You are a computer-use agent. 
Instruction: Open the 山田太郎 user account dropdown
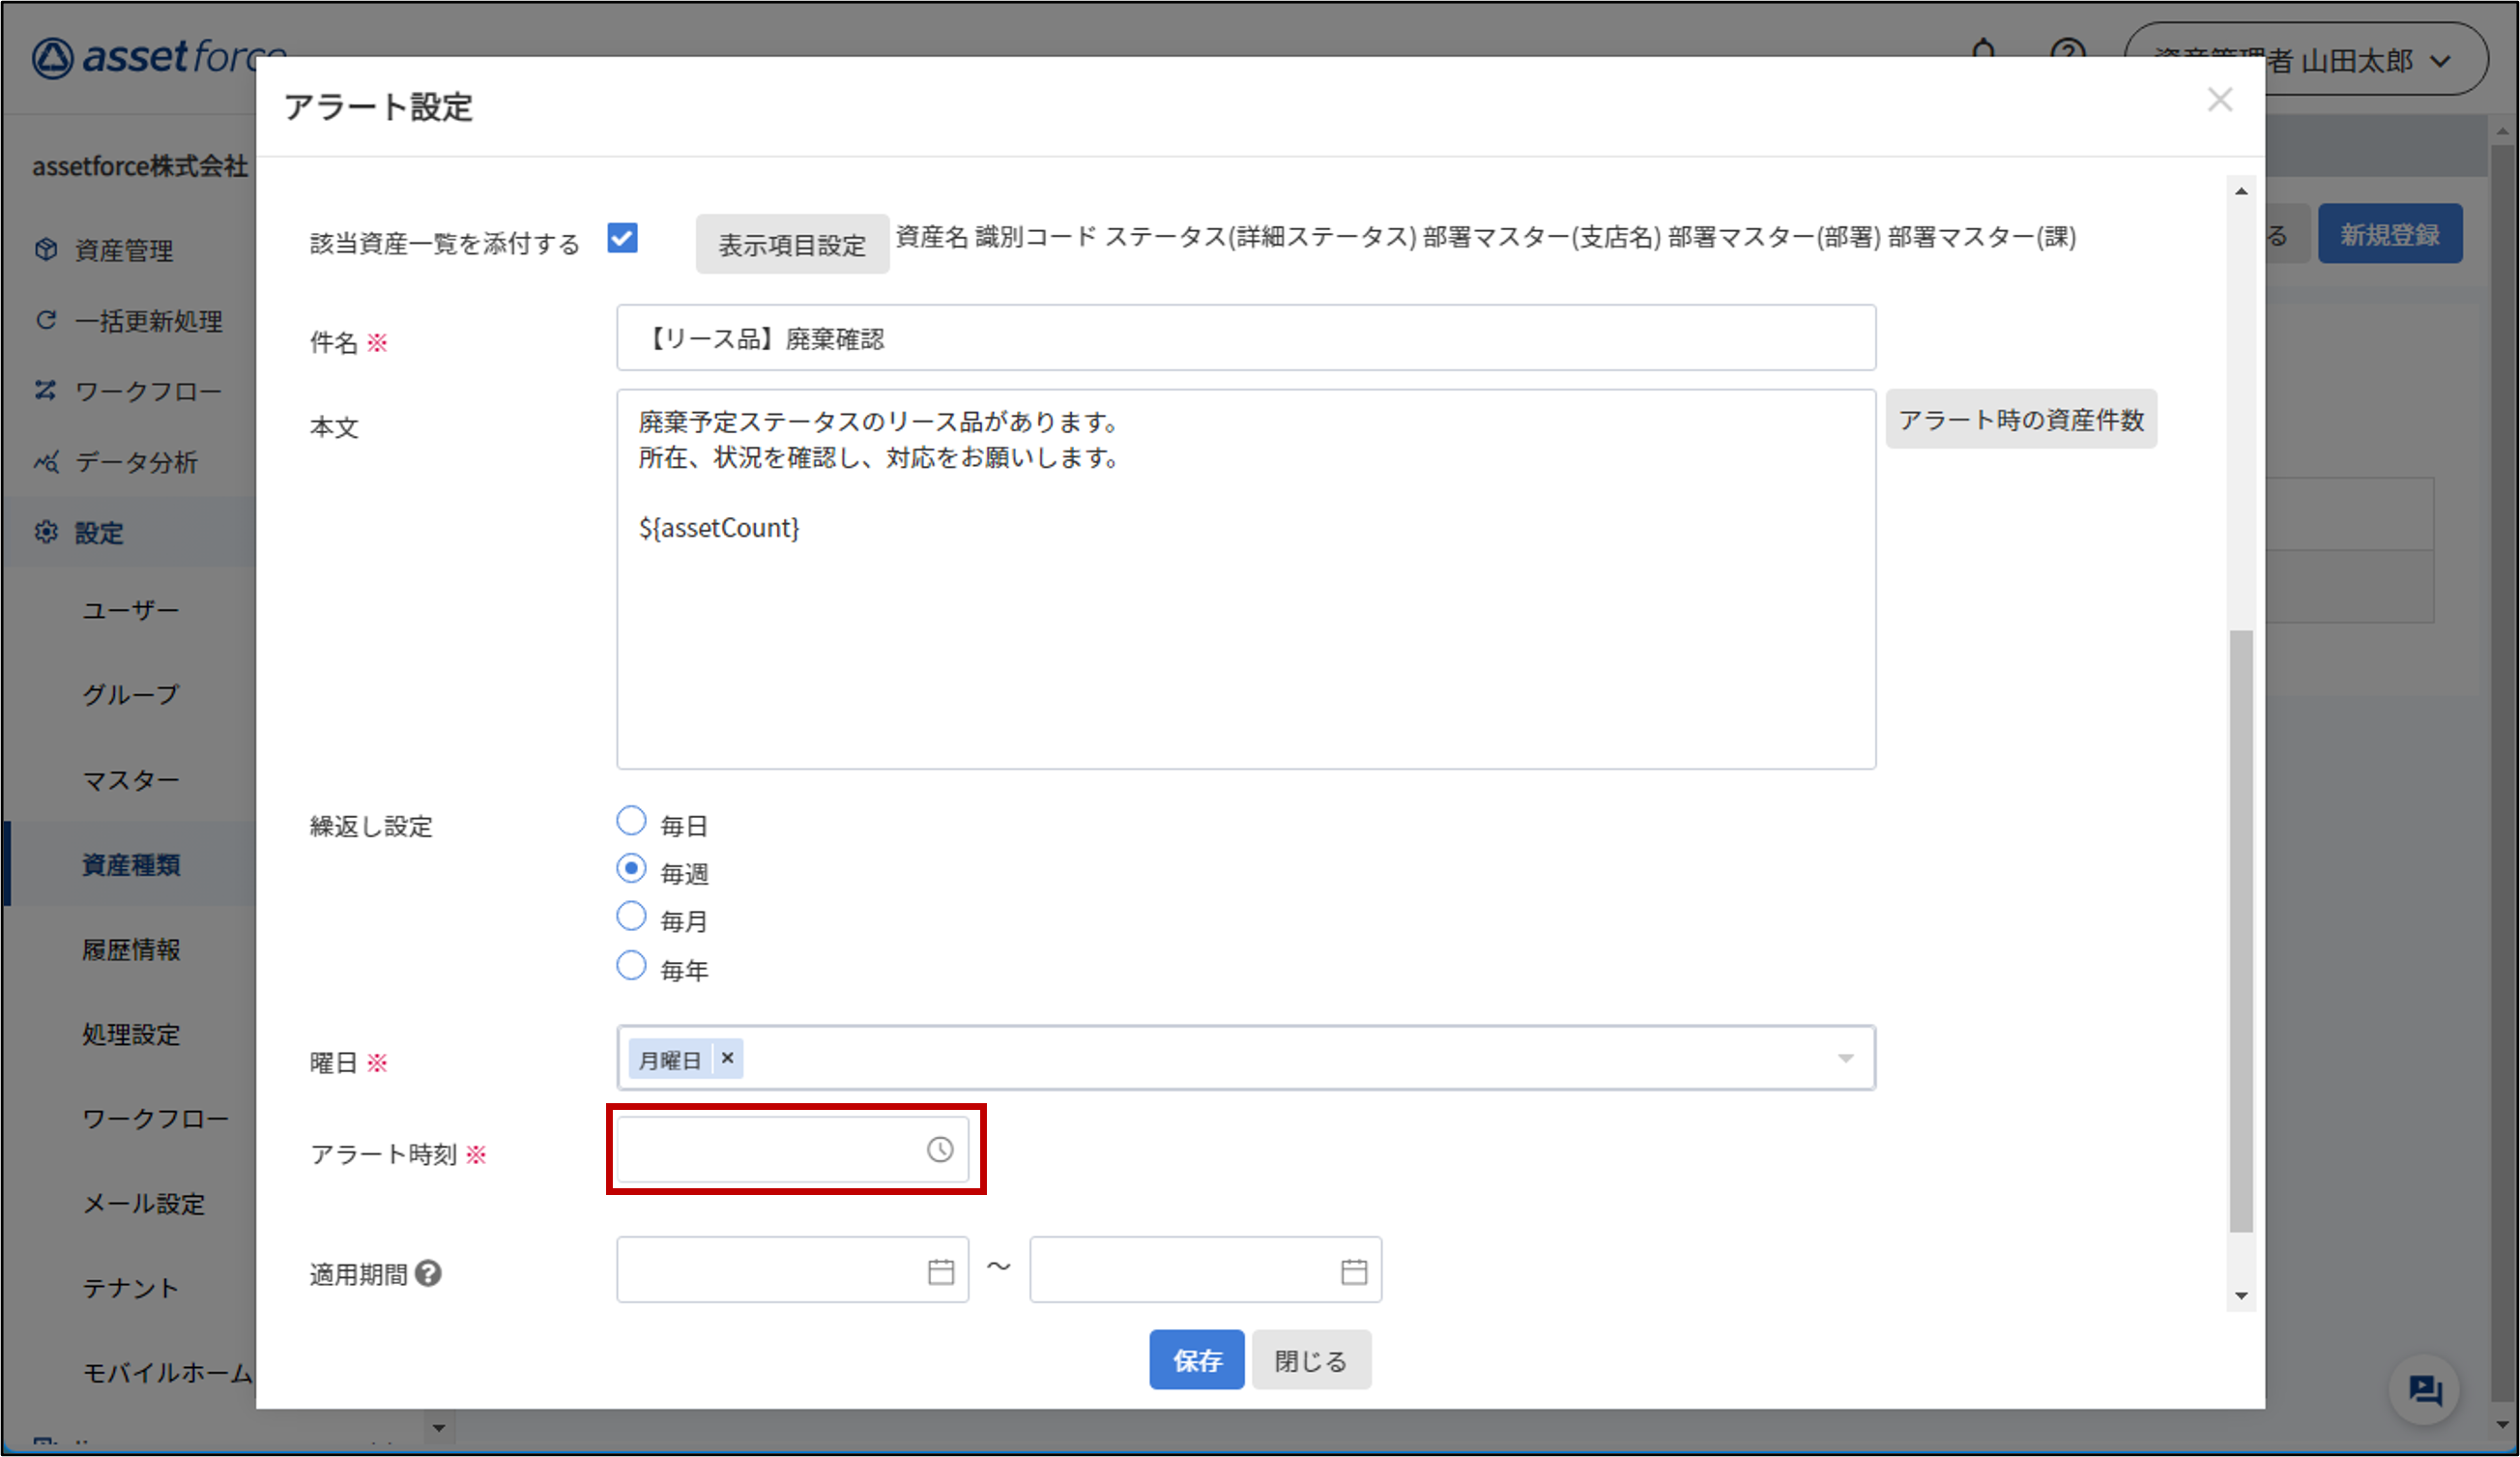(x=2305, y=60)
